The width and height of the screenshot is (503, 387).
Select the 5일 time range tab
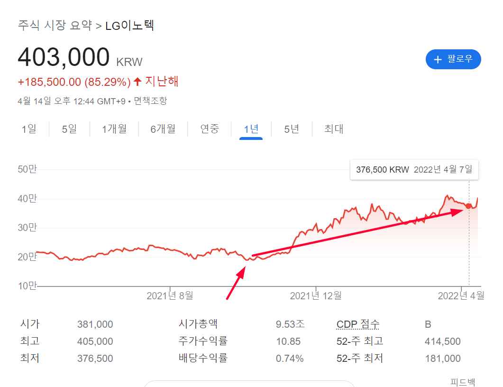coord(69,129)
